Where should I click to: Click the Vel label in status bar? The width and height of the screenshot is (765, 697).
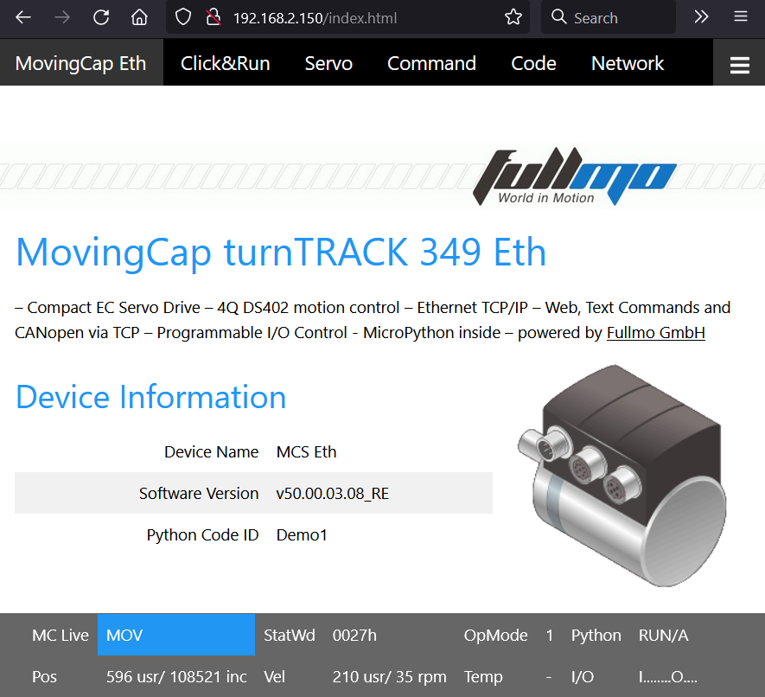point(274,676)
